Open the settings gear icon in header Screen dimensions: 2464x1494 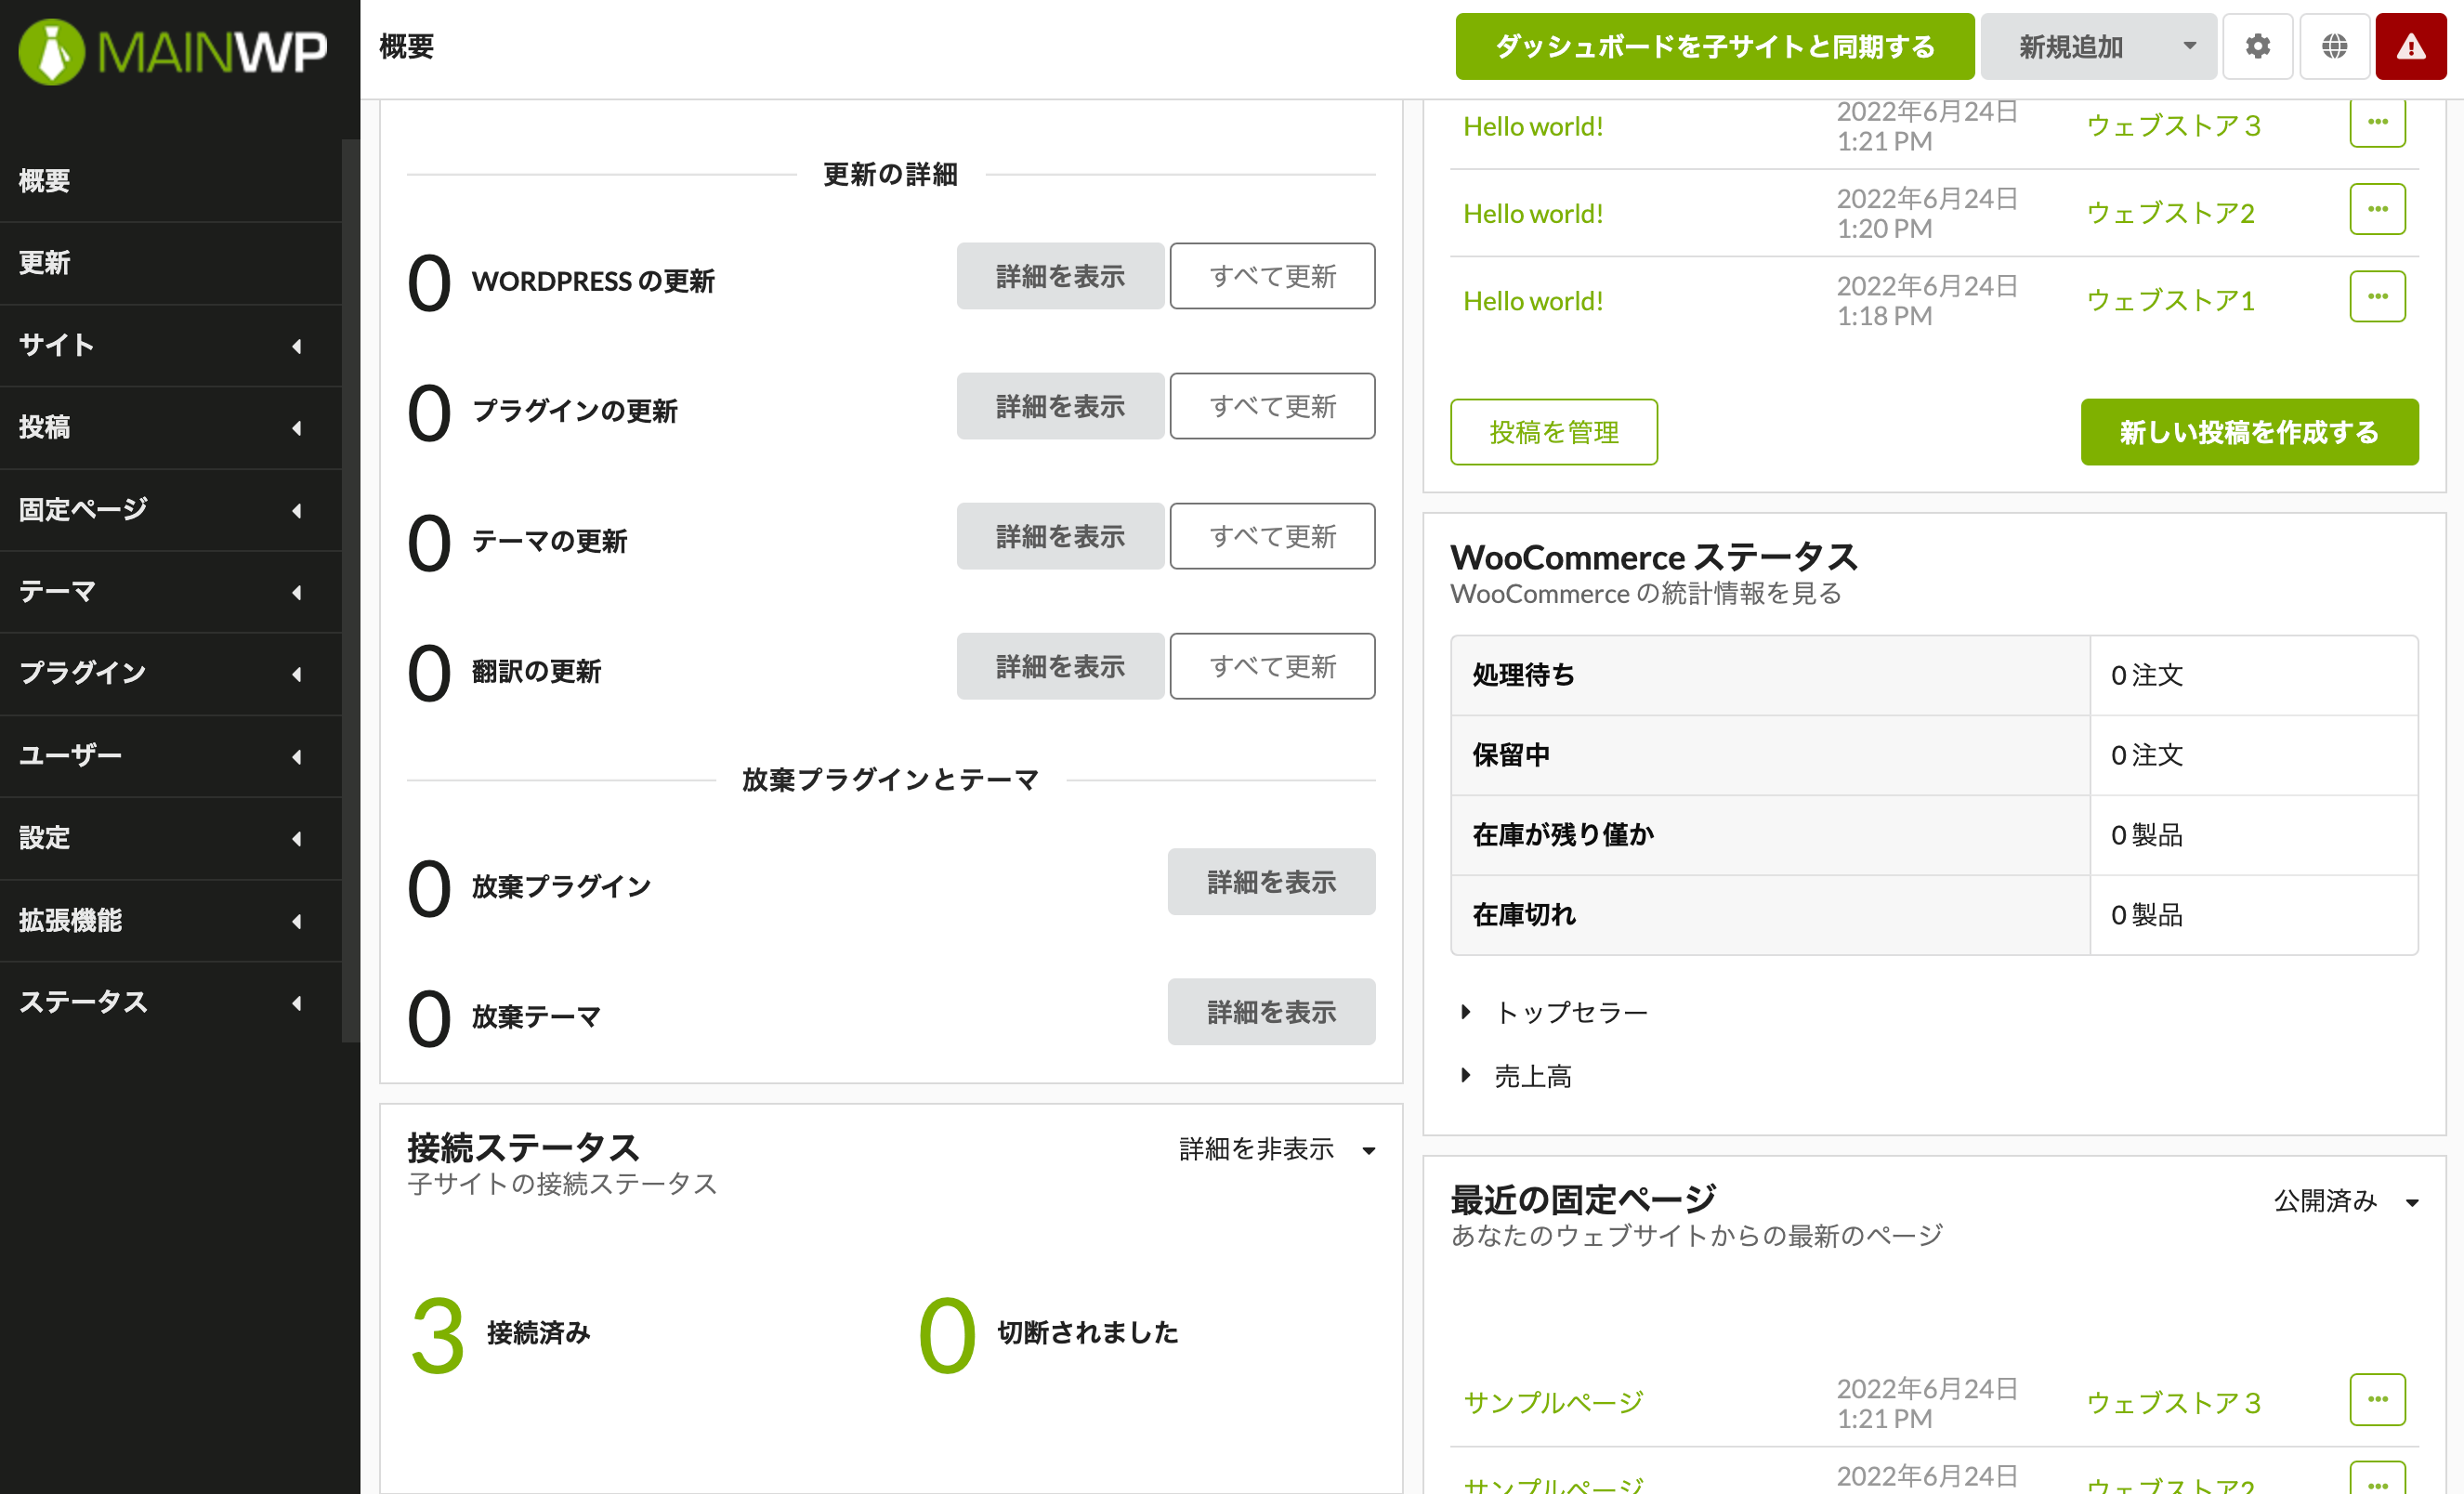[2257, 46]
